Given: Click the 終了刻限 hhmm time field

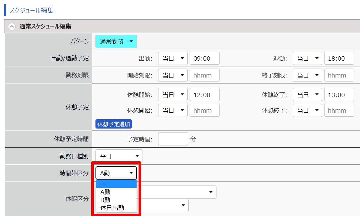Looking at the screenshot, I should tap(339, 75).
